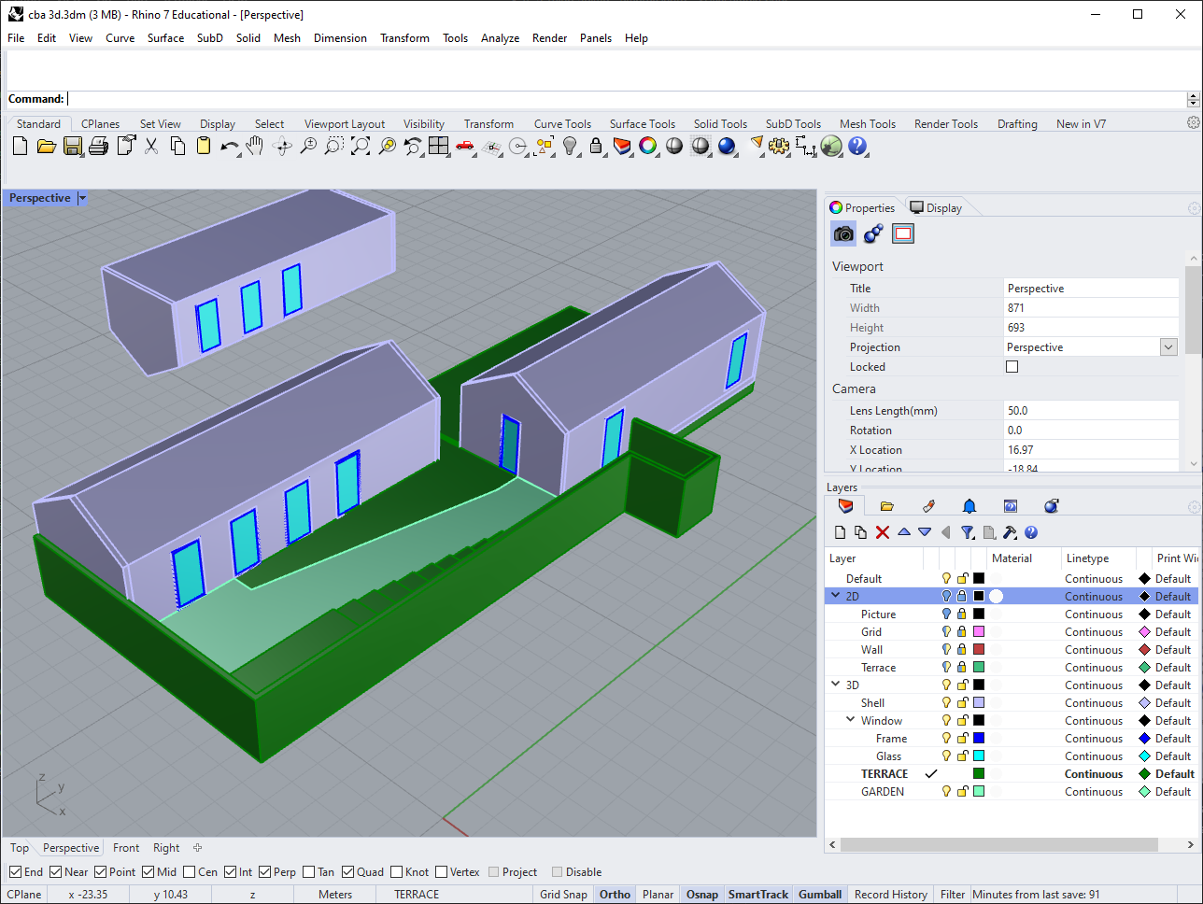Click the Glass layer color swatch
This screenshot has height=904, width=1203.
(978, 756)
